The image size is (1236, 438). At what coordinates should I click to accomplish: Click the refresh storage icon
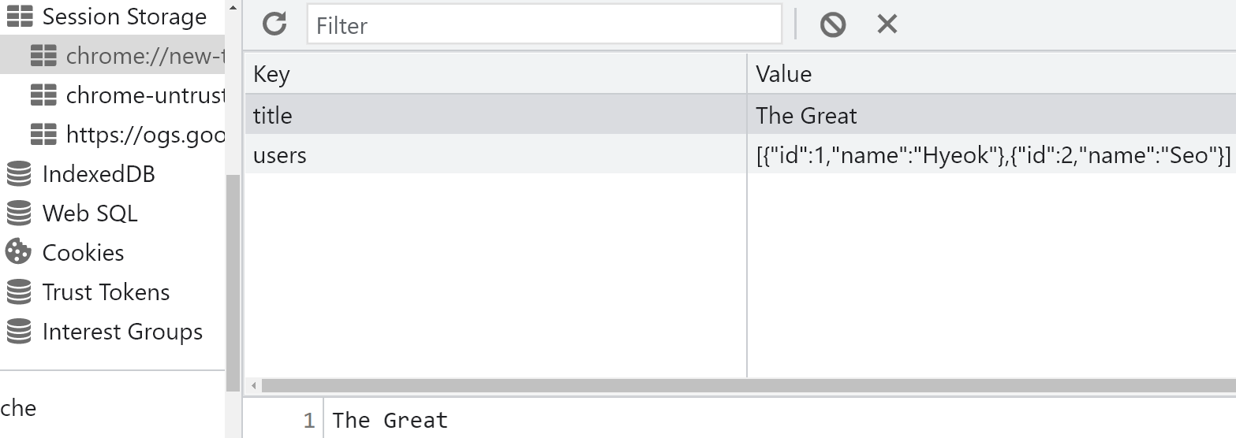[274, 24]
